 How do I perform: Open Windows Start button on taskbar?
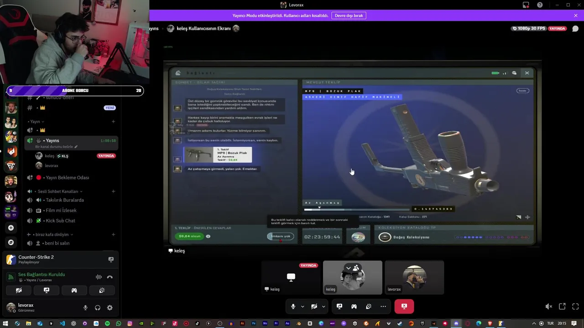pos(6,323)
